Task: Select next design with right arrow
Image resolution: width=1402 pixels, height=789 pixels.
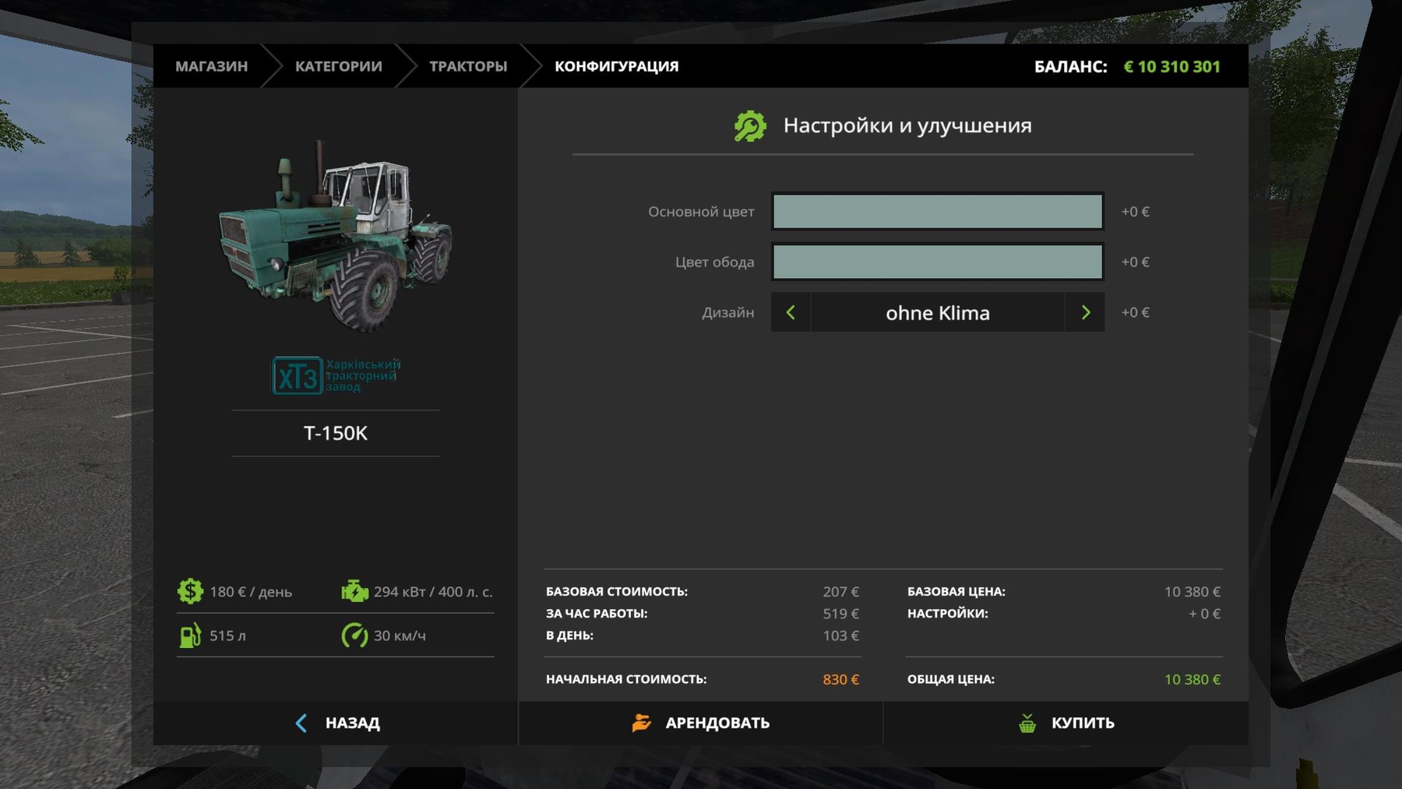Action: 1085,312
